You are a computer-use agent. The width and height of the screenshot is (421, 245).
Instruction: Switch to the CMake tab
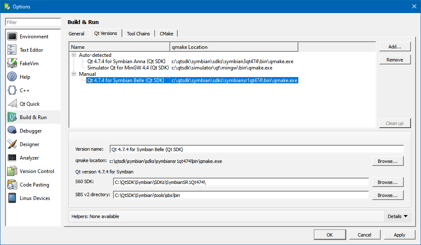[x=166, y=34]
